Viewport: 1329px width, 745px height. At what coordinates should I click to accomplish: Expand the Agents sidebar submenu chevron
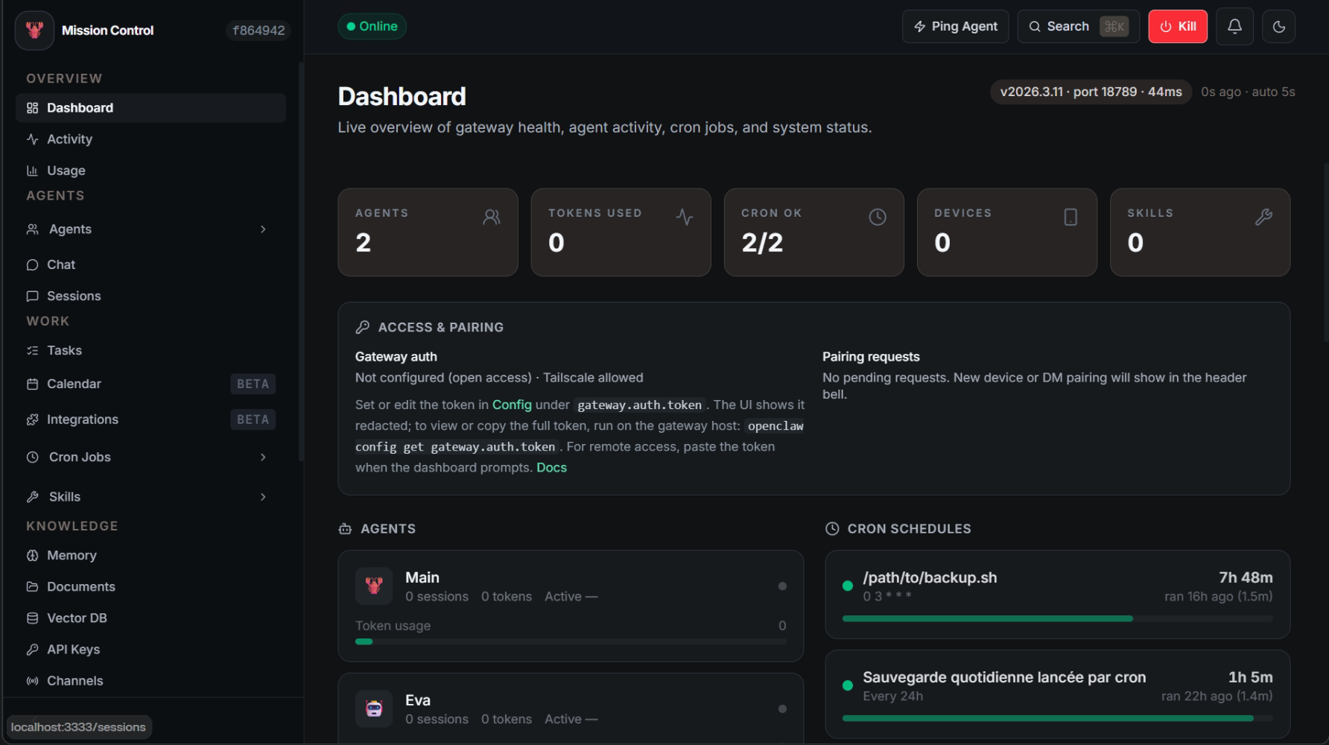pyautogui.click(x=263, y=229)
